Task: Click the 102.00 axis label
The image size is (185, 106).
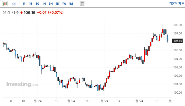Action: coord(178,76)
